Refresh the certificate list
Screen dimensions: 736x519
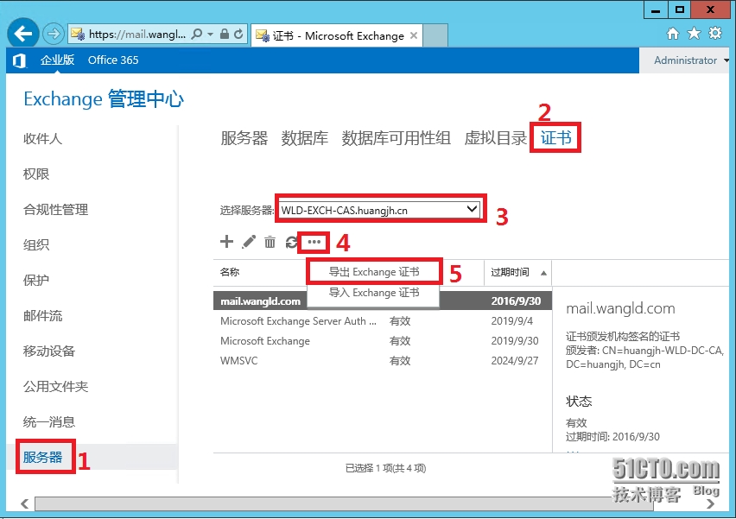point(291,242)
